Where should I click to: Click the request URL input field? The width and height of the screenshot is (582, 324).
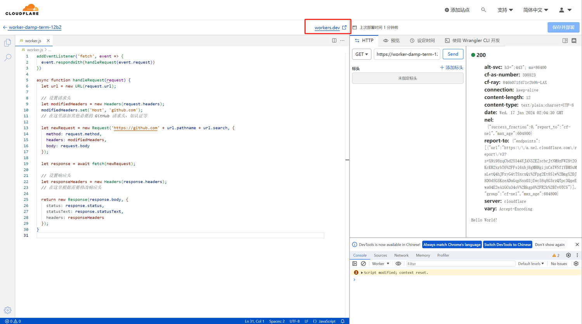click(407, 54)
